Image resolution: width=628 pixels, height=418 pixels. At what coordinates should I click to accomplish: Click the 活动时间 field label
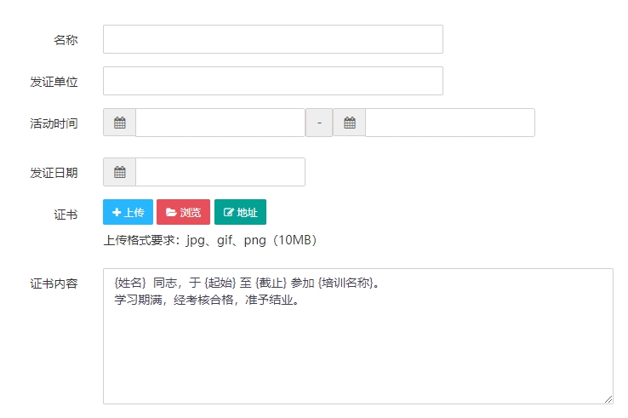(x=54, y=123)
